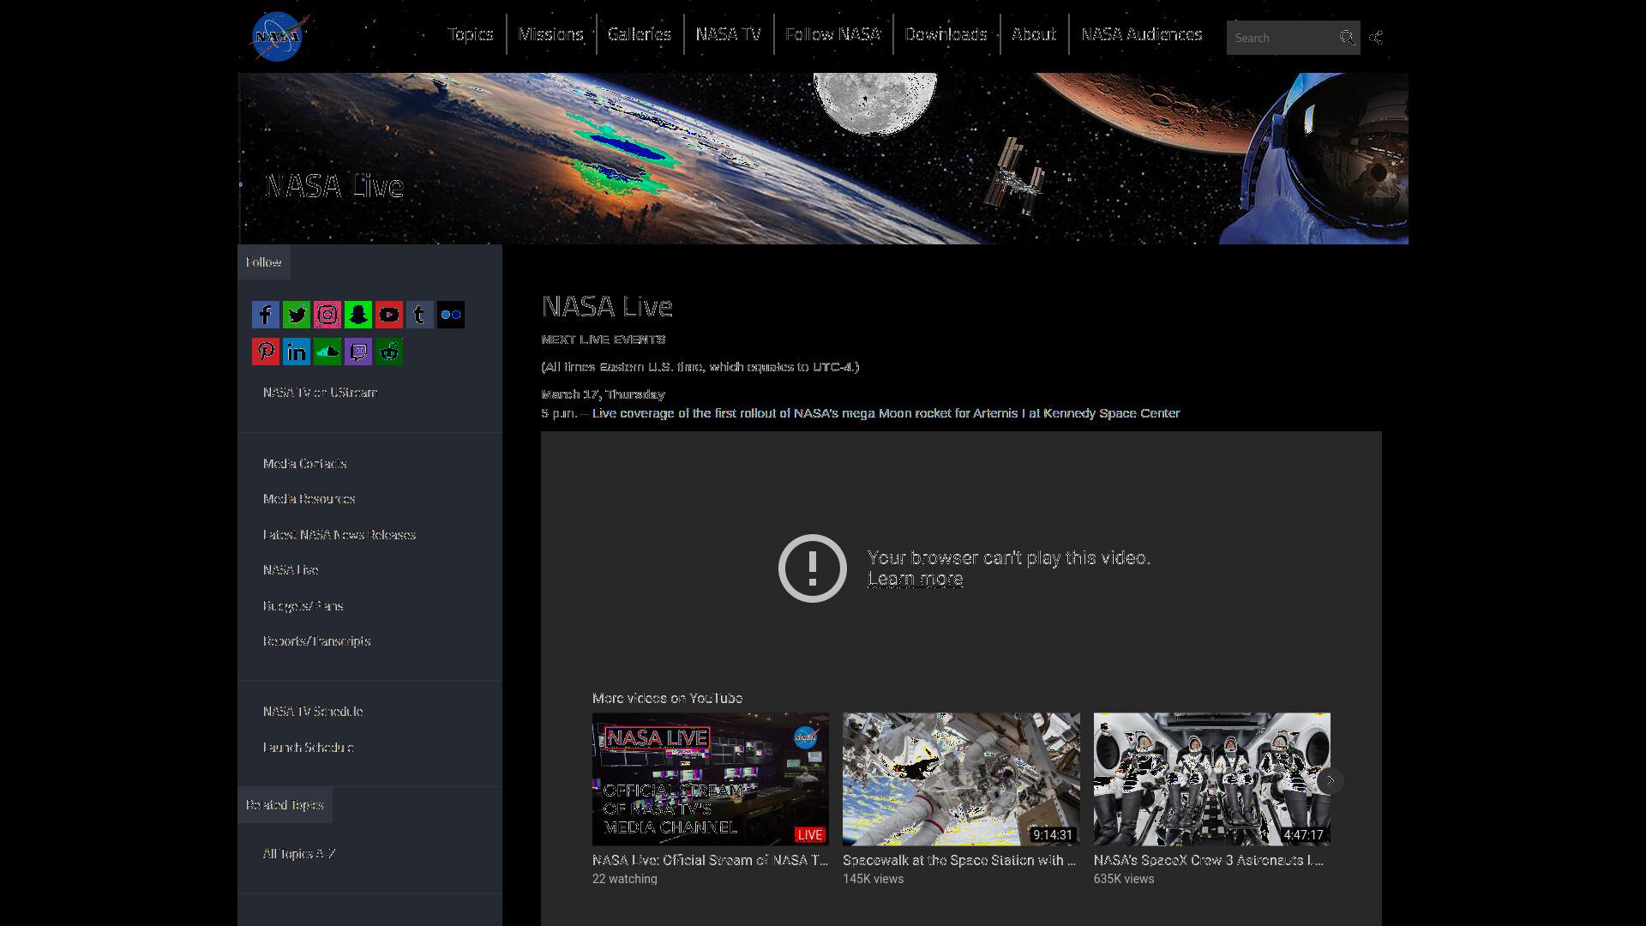Open Latest NASA News Releases link
This screenshot has height=926, width=1646.
pyautogui.click(x=339, y=535)
